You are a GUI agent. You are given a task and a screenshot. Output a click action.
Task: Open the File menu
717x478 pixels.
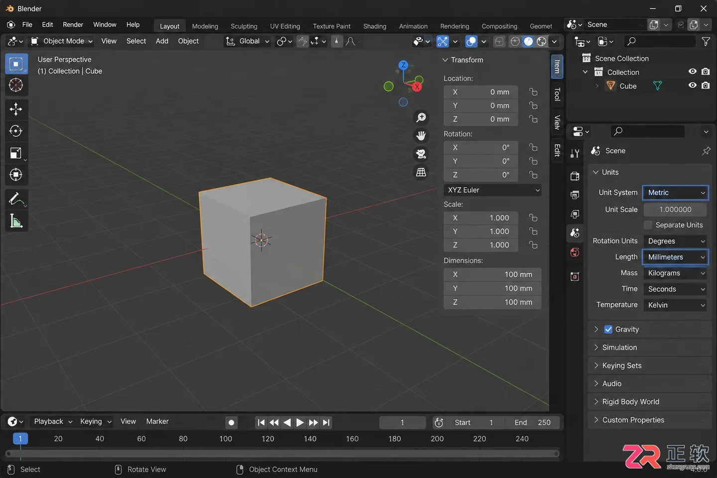(27, 24)
